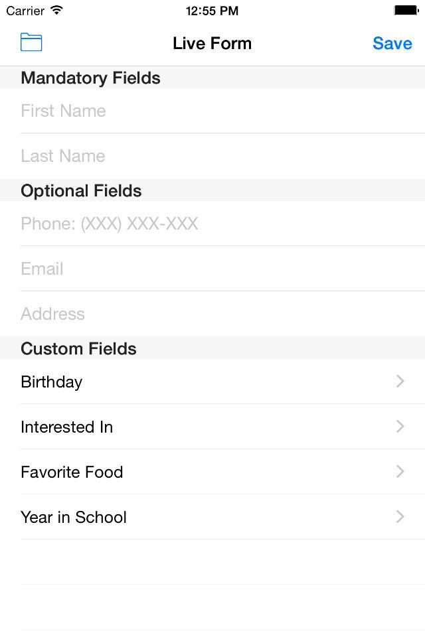Select the Favorite Food row
The height and width of the screenshot is (637, 425).
pos(199,472)
